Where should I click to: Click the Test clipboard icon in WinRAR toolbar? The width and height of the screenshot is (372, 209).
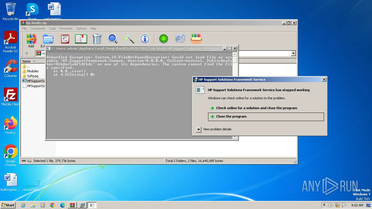[x=65, y=39]
